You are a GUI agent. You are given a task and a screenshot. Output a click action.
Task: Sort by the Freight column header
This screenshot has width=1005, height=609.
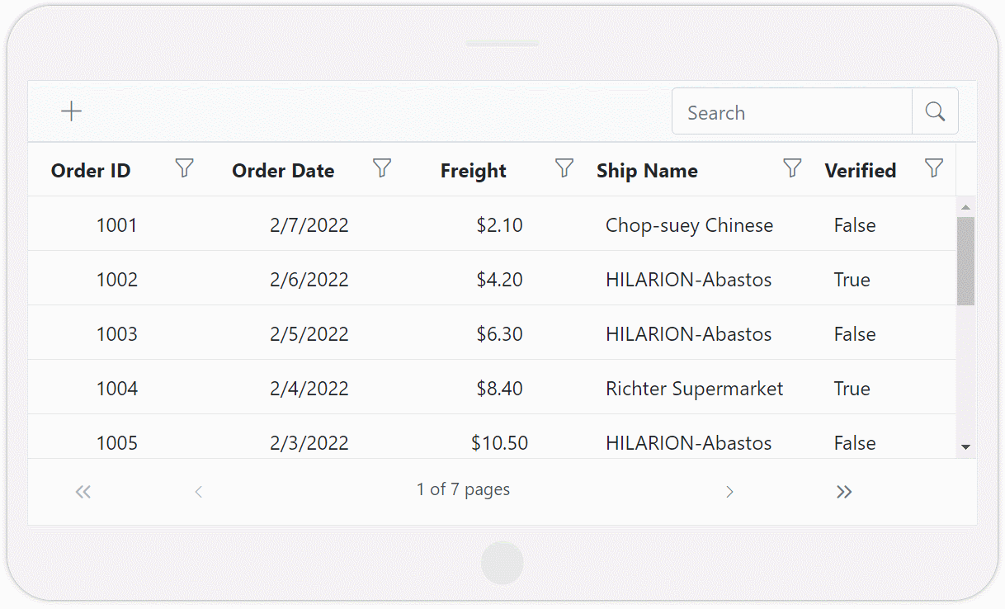click(x=473, y=170)
